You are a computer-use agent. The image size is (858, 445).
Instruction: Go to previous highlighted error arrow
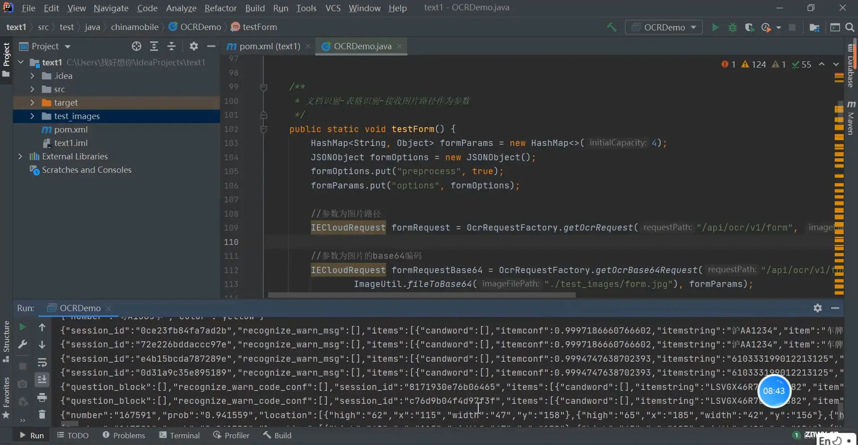822,64
